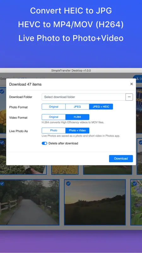Toggle Delete after download switch
Screen dimensions: 142x253
point(44,143)
